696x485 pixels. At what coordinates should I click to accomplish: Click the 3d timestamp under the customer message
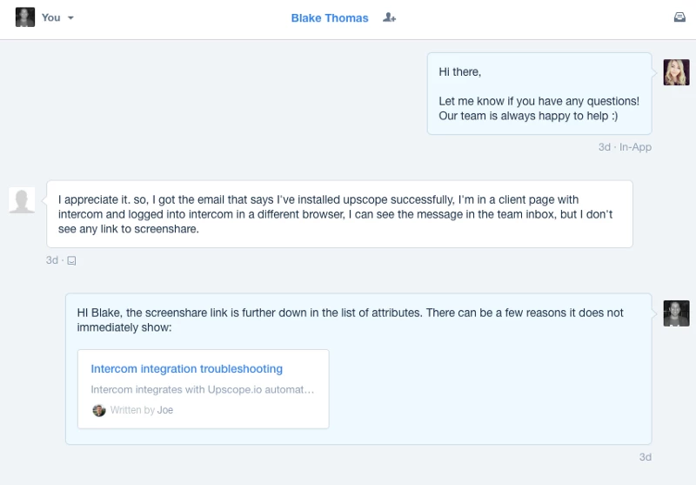52,260
